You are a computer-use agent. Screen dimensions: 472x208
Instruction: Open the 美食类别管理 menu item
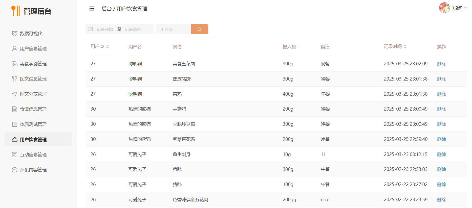(38, 64)
